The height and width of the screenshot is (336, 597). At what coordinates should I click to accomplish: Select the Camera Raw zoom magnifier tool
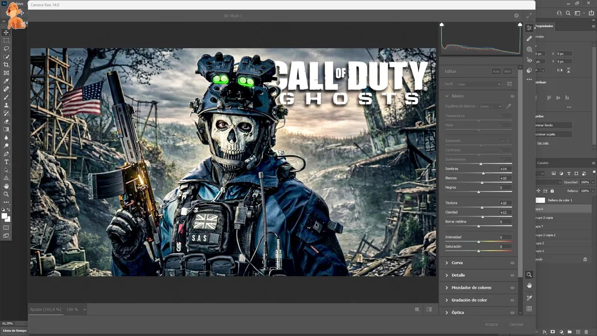click(x=529, y=275)
